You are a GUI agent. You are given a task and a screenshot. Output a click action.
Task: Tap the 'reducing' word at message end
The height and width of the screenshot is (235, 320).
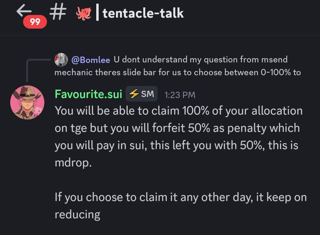[77, 214]
